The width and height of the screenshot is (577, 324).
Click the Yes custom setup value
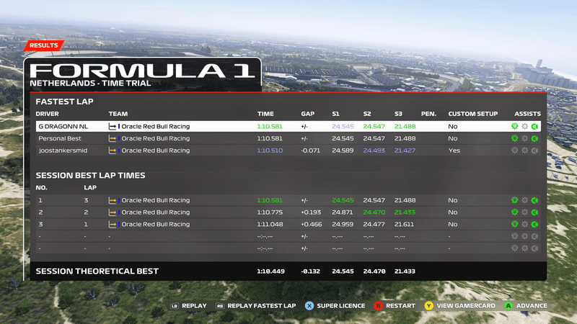click(454, 150)
